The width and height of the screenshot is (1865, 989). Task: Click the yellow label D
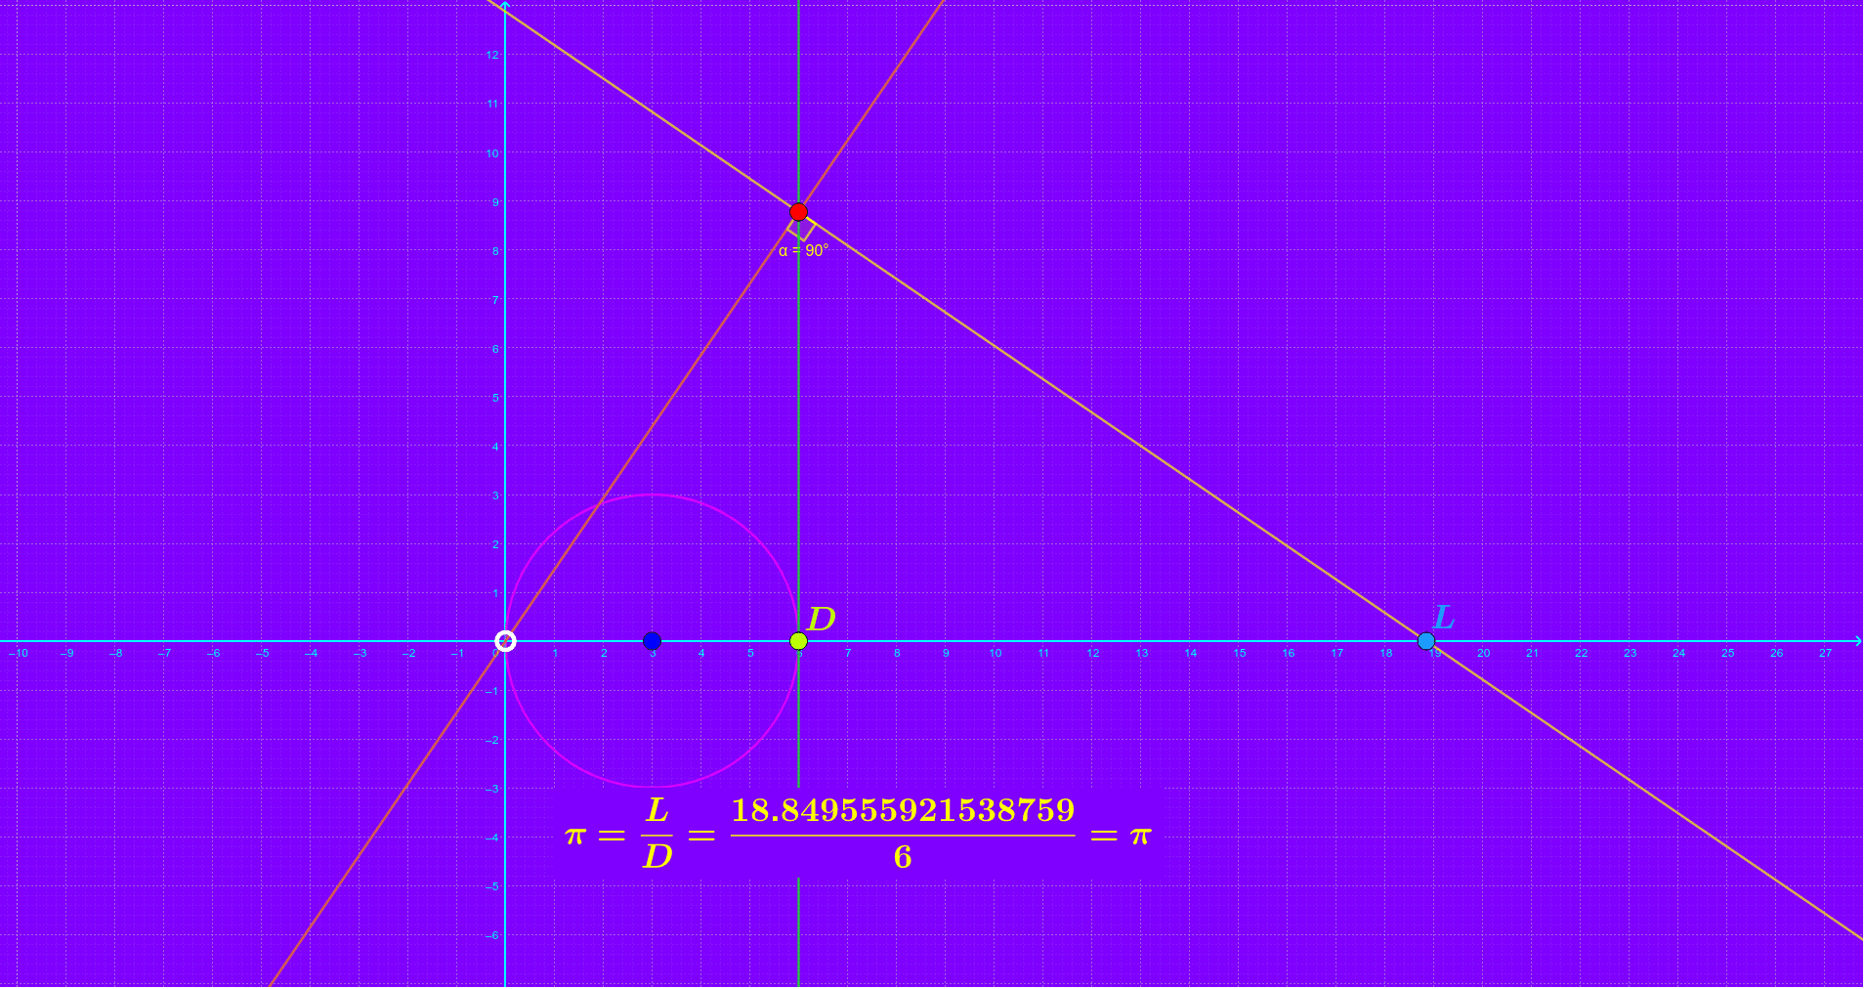[821, 619]
